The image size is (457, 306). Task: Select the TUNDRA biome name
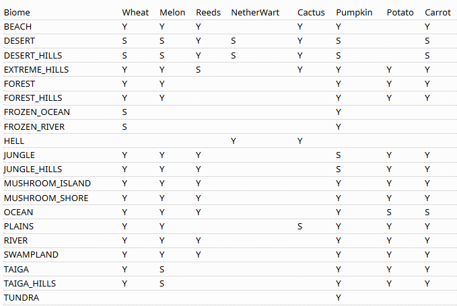pos(22,297)
